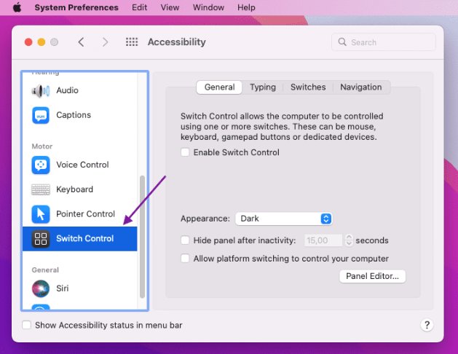Open the Panel Editor
Image resolution: width=458 pixels, height=354 pixels.
(372, 276)
